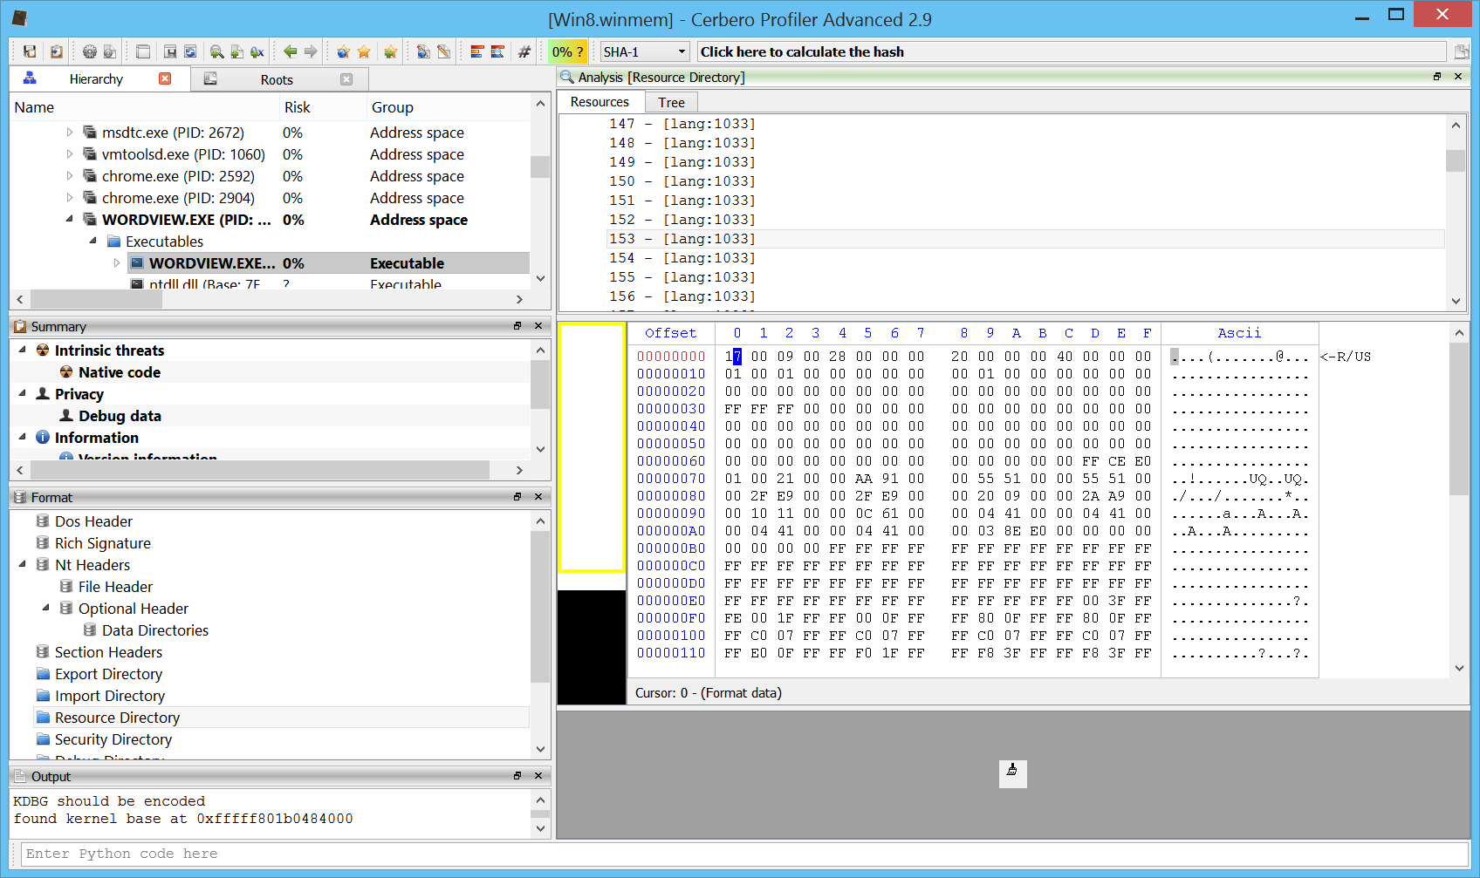Select Section Headers in Format panel
The width and height of the screenshot is (1480, 878).
(108, 652)
